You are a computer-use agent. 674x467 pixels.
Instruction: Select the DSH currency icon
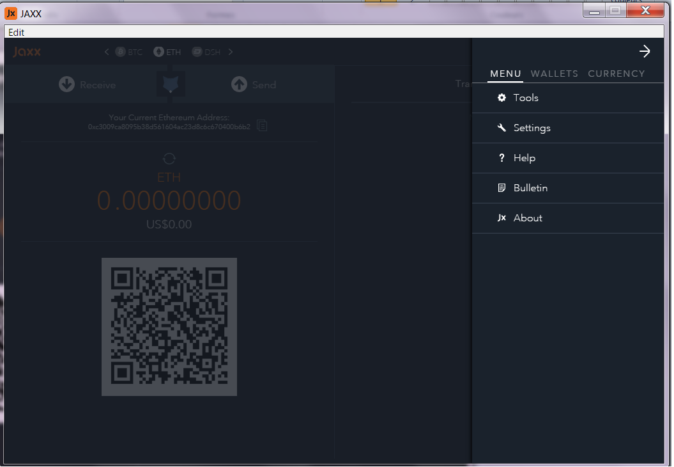196,52
